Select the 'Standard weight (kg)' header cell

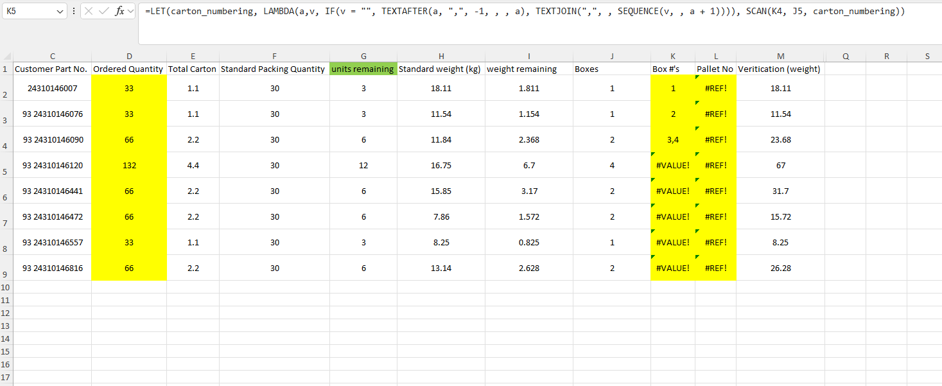point(441,69)
